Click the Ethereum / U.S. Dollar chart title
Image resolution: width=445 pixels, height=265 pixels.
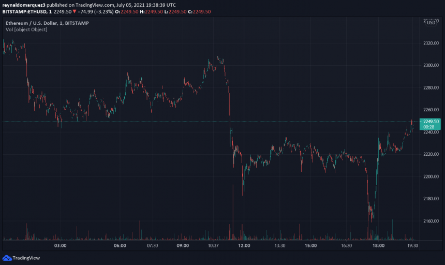(x=31, y=23)
